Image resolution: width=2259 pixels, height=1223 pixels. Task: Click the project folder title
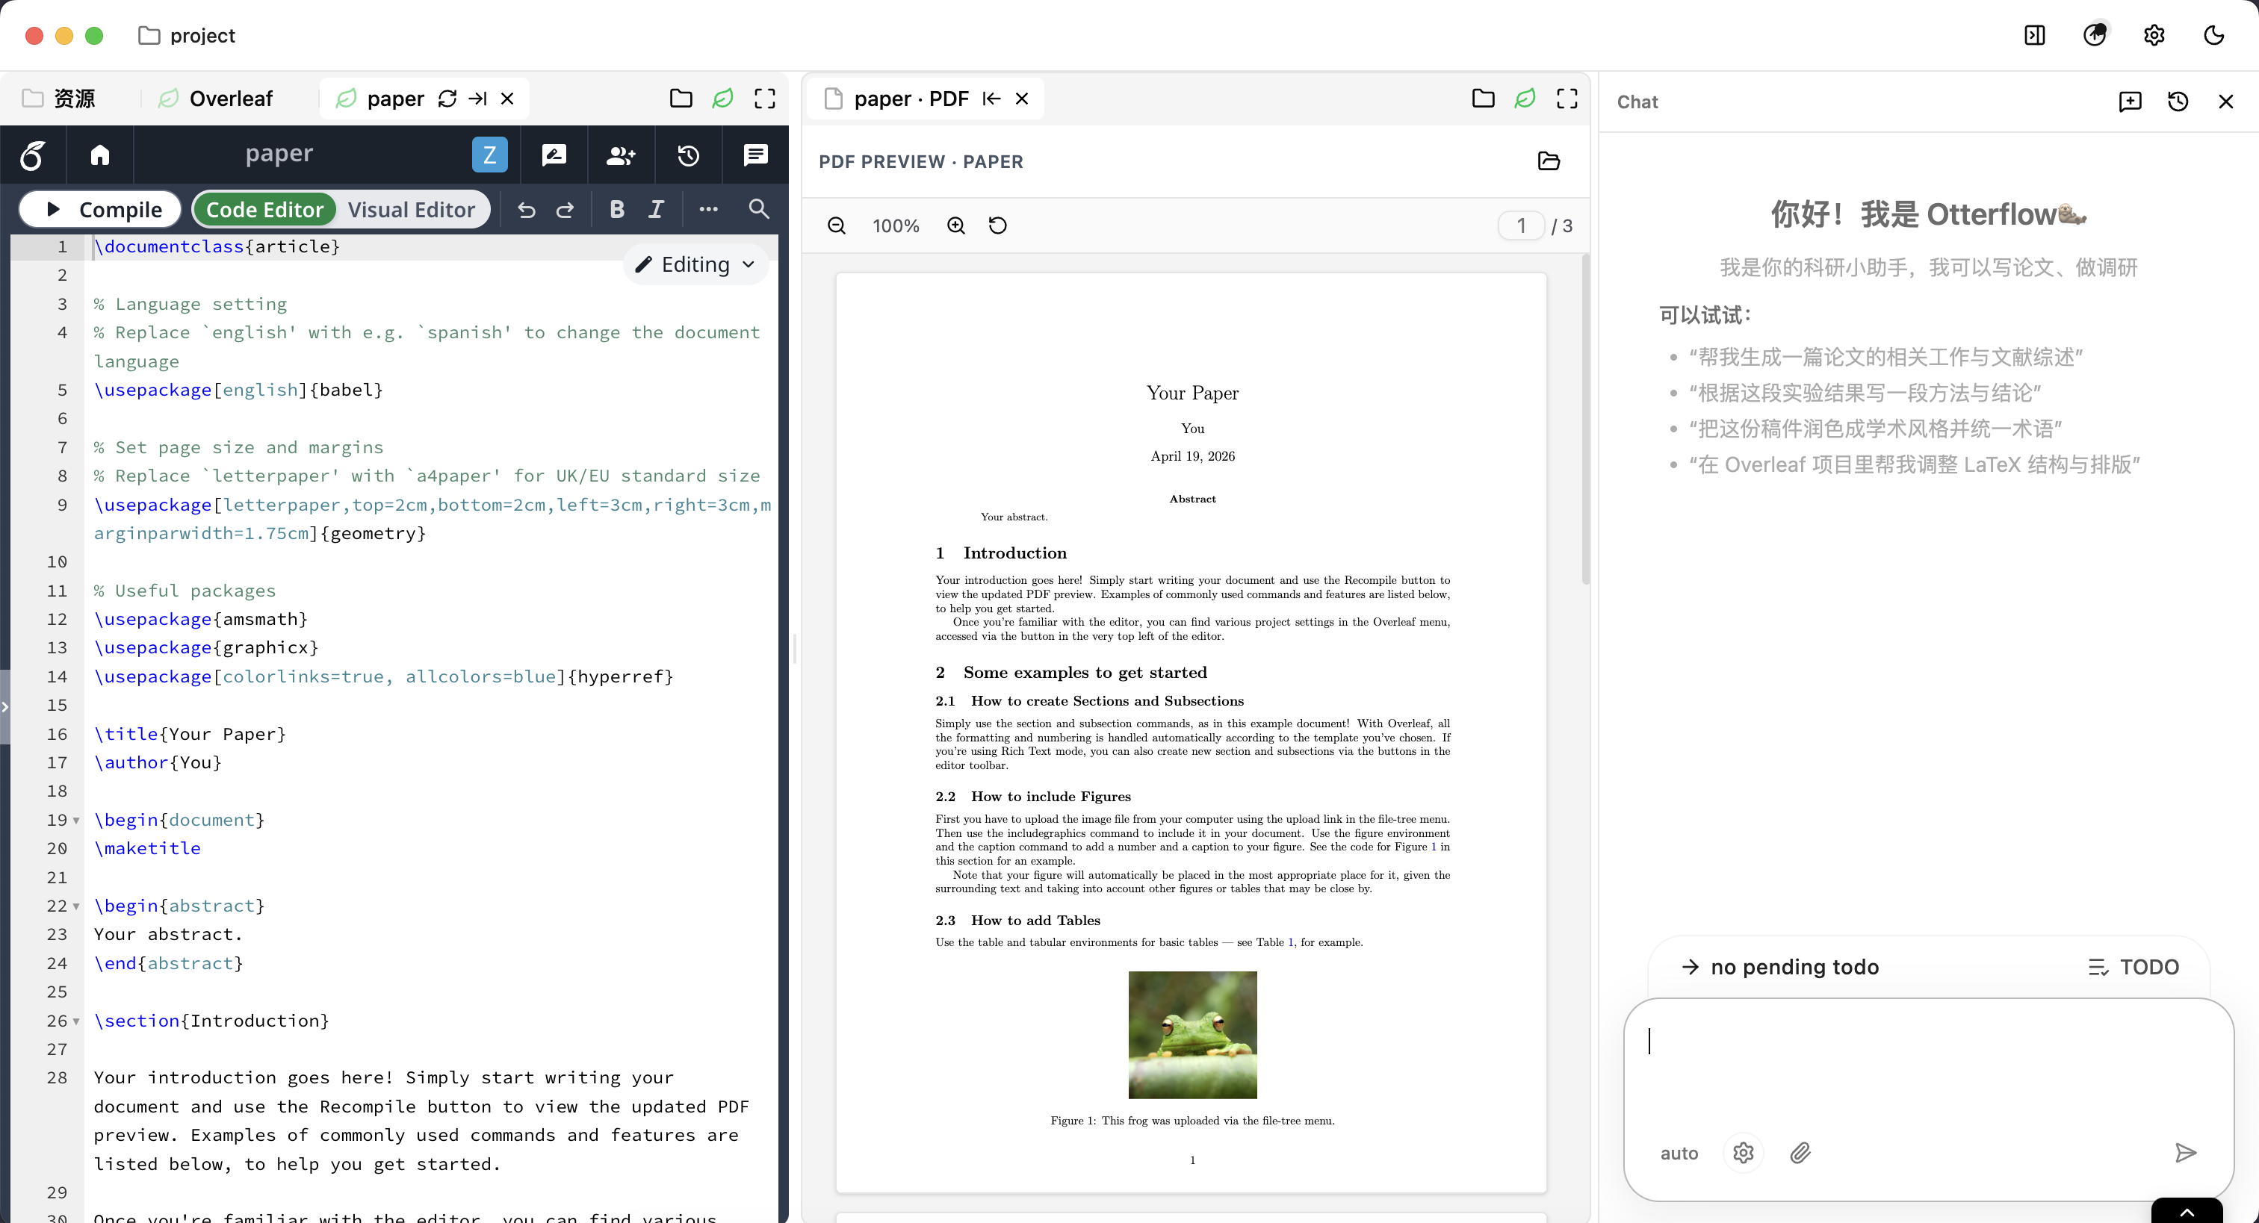(x=187, y=35)
